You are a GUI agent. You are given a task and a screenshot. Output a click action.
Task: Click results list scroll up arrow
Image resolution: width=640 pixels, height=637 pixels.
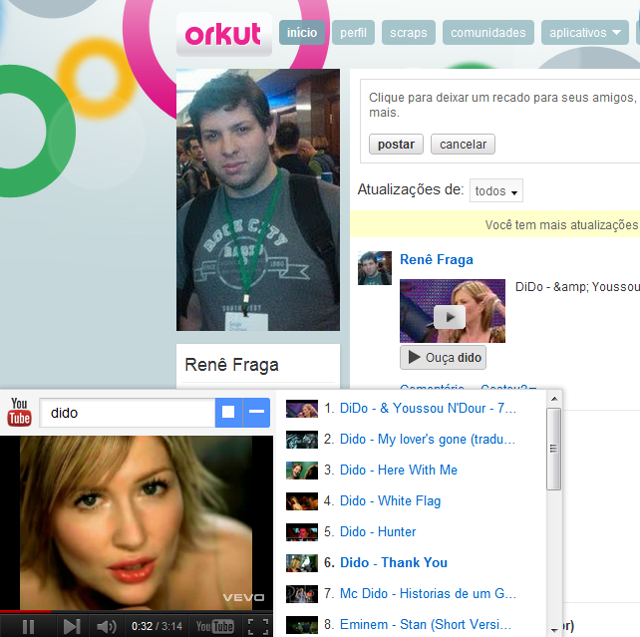point(554,399)
